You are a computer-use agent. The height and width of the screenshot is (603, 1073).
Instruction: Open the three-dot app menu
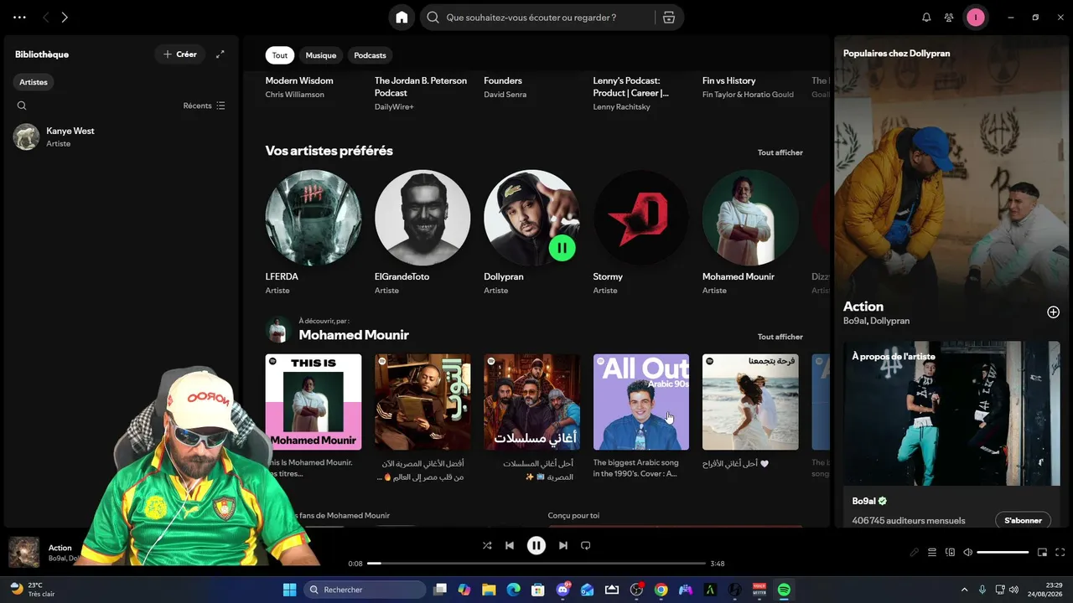[x=19, y=18]
